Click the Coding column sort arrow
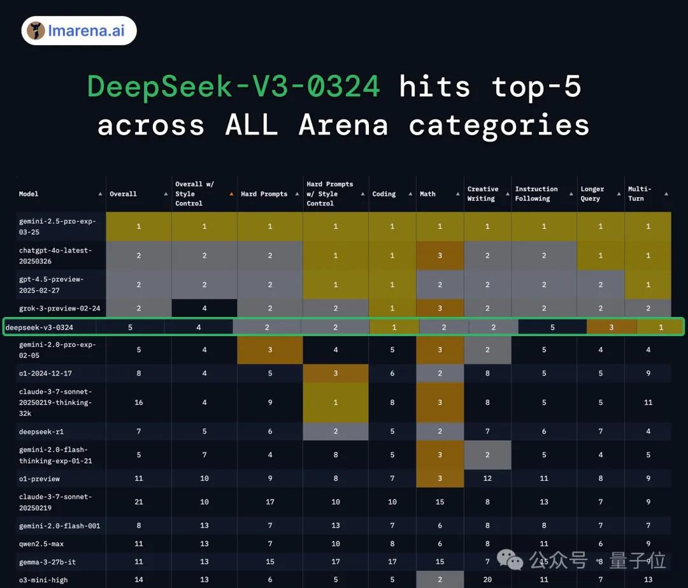Viewport: 688px width, 588px height. pyautogui.click(x=410, y=194)
